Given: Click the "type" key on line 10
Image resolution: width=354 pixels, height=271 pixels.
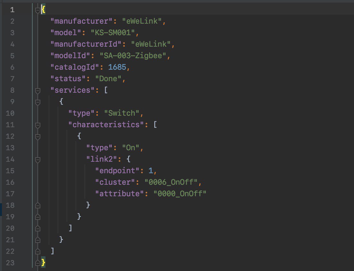Looking at the screenshot, I should pos(81,113).
